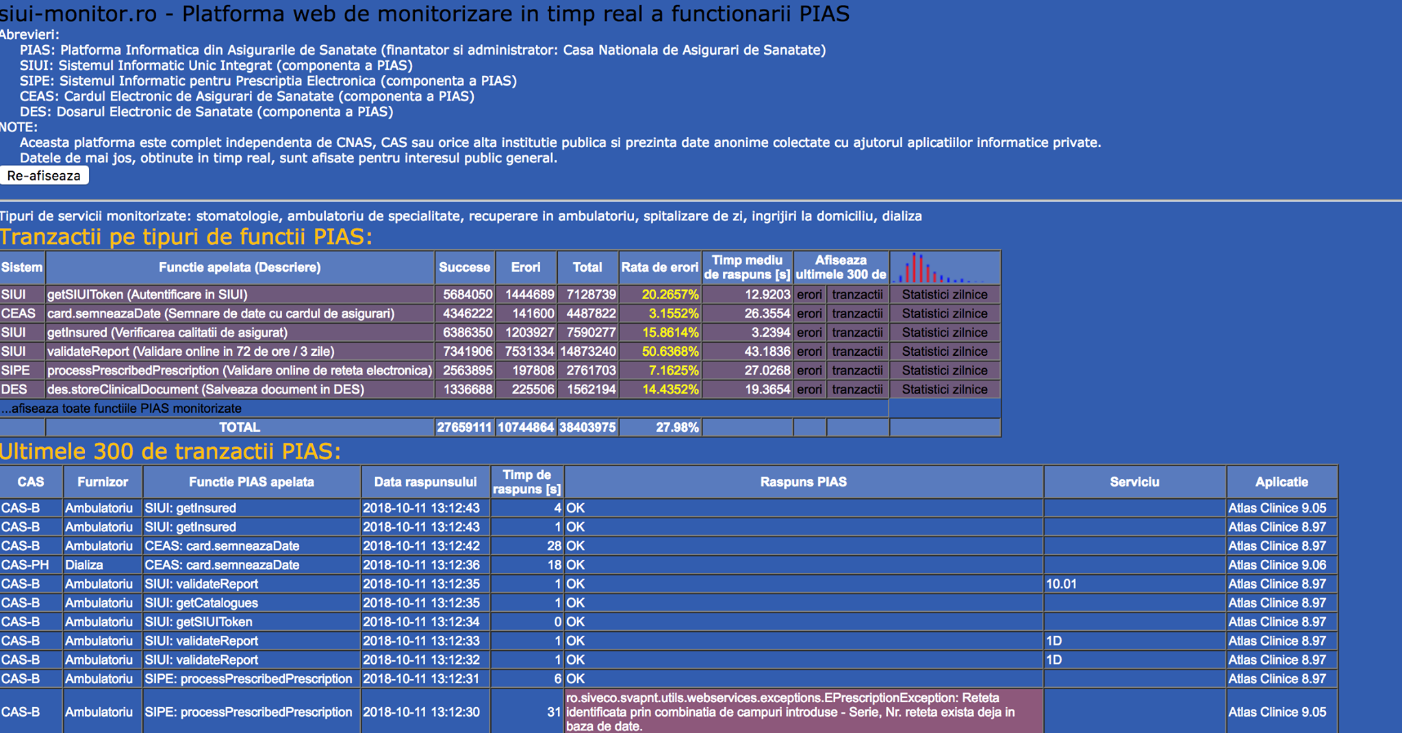Click 'SIUI: getCatalogues' function cell
Viewport: 1402px width, 733px height.
click(251, 603)
